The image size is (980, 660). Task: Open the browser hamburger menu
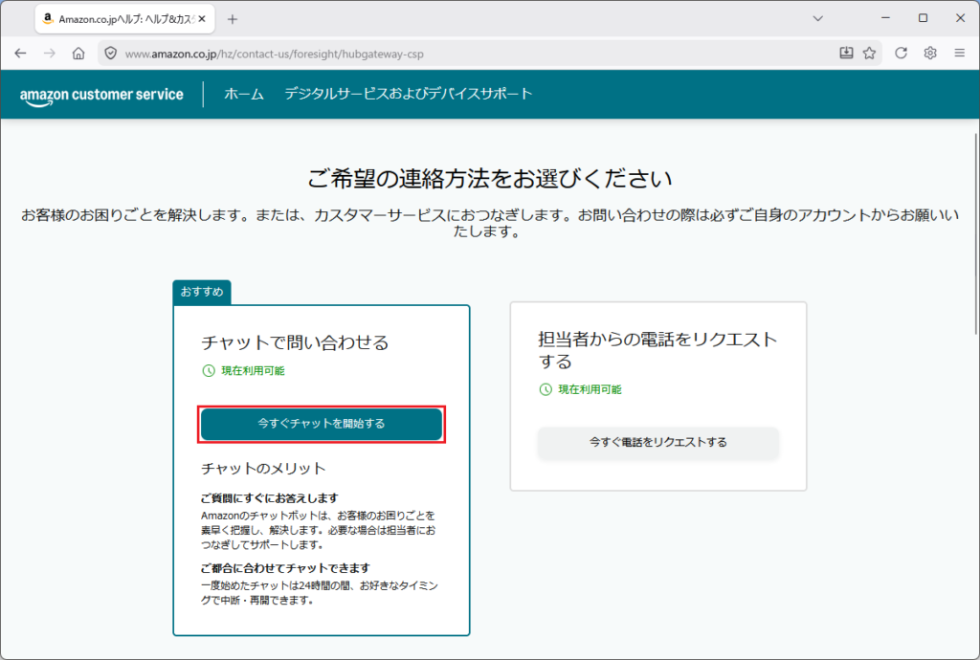pos(959,53)
